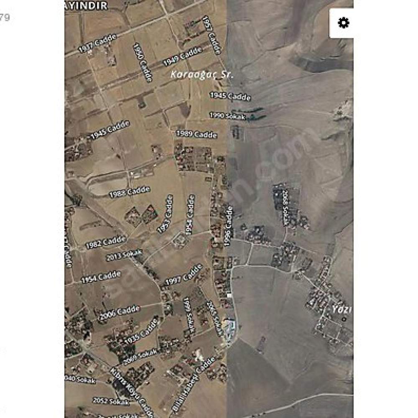Image resolution: width=418 pixels, height=418 pixels.
Task: Click the 1996 Cadde street label
Action: (229, 226)
